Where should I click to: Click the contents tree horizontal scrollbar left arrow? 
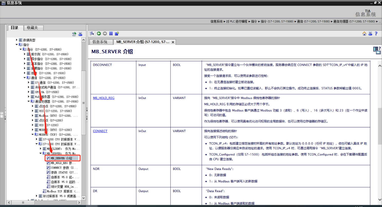(10, 203)
